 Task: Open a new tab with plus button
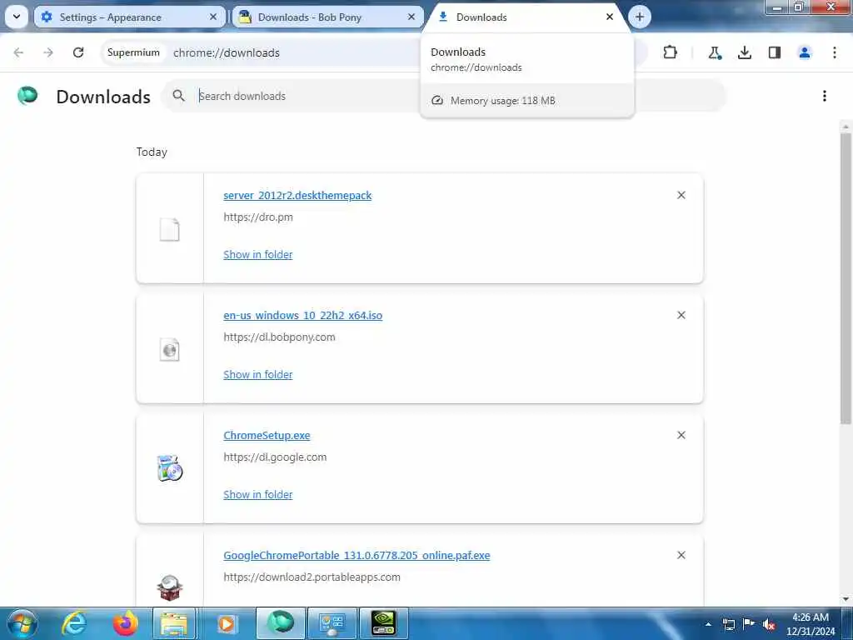point(639,17)
